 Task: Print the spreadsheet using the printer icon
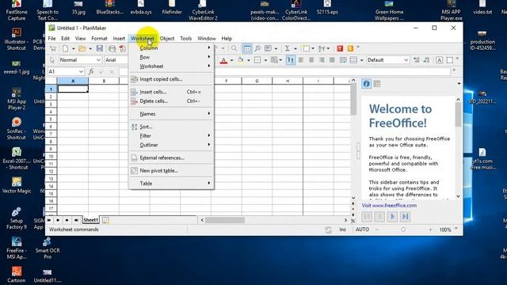coord(112,48)
